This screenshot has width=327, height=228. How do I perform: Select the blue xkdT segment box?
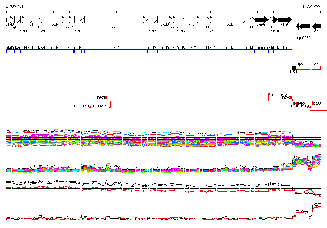click(193, 51)
